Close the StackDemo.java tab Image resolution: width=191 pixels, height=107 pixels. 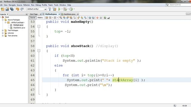[78, 14]
